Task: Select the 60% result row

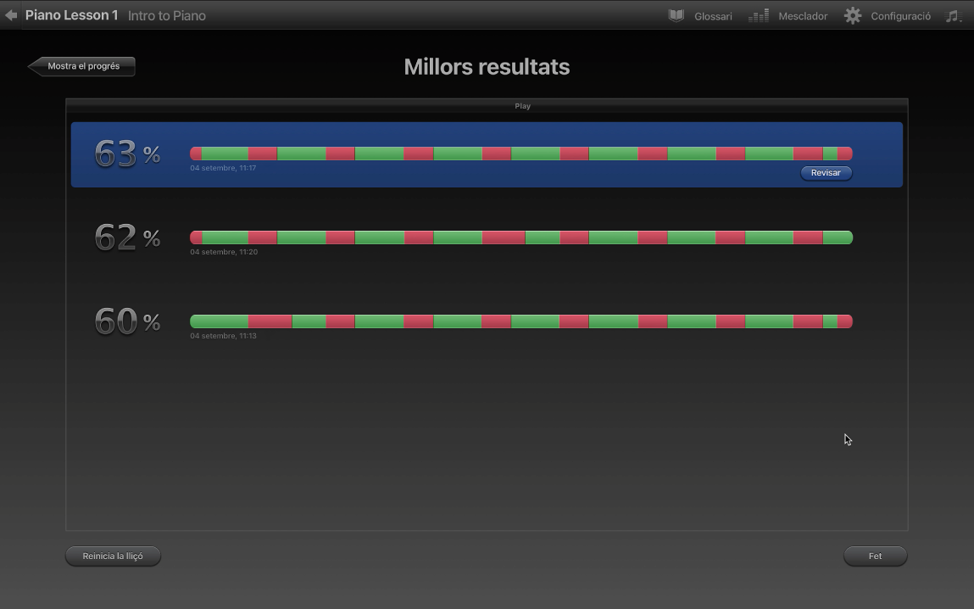Action: pyautogui.click(x=487, y=322)
